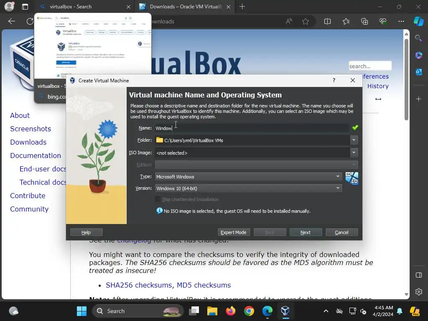Open the Documentation link
The height and width of the screenshot is (321, 428).
coord(36,155)
